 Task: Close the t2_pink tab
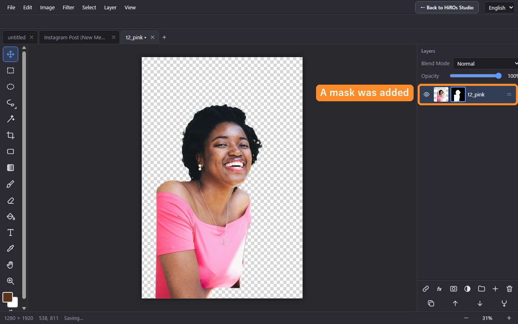coord(153,37)
